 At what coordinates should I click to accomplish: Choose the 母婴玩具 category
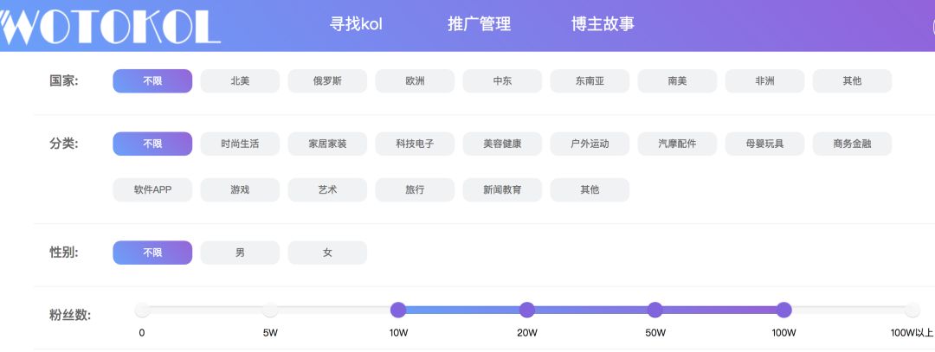[x=764, y=144]
